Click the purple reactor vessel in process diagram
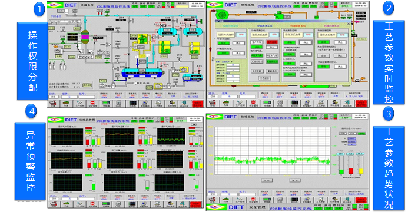Viewport: 408px width, 215px height. [85, 38]
